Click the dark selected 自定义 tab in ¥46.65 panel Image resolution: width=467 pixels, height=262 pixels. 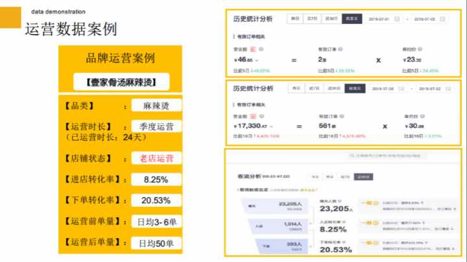(352, 19)
